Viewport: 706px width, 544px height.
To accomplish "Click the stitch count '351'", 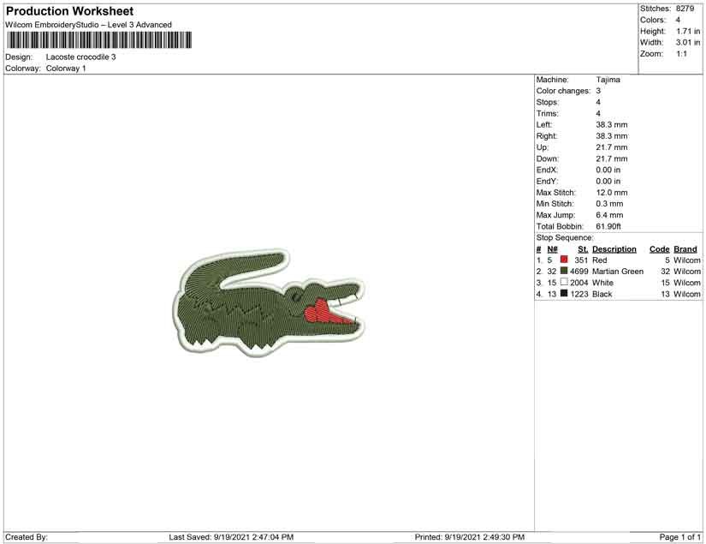I will pos(581,260).
